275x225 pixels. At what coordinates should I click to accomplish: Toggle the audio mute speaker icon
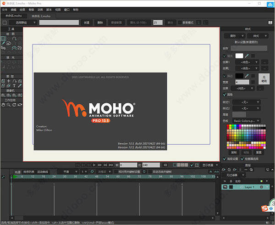(165, 165)
